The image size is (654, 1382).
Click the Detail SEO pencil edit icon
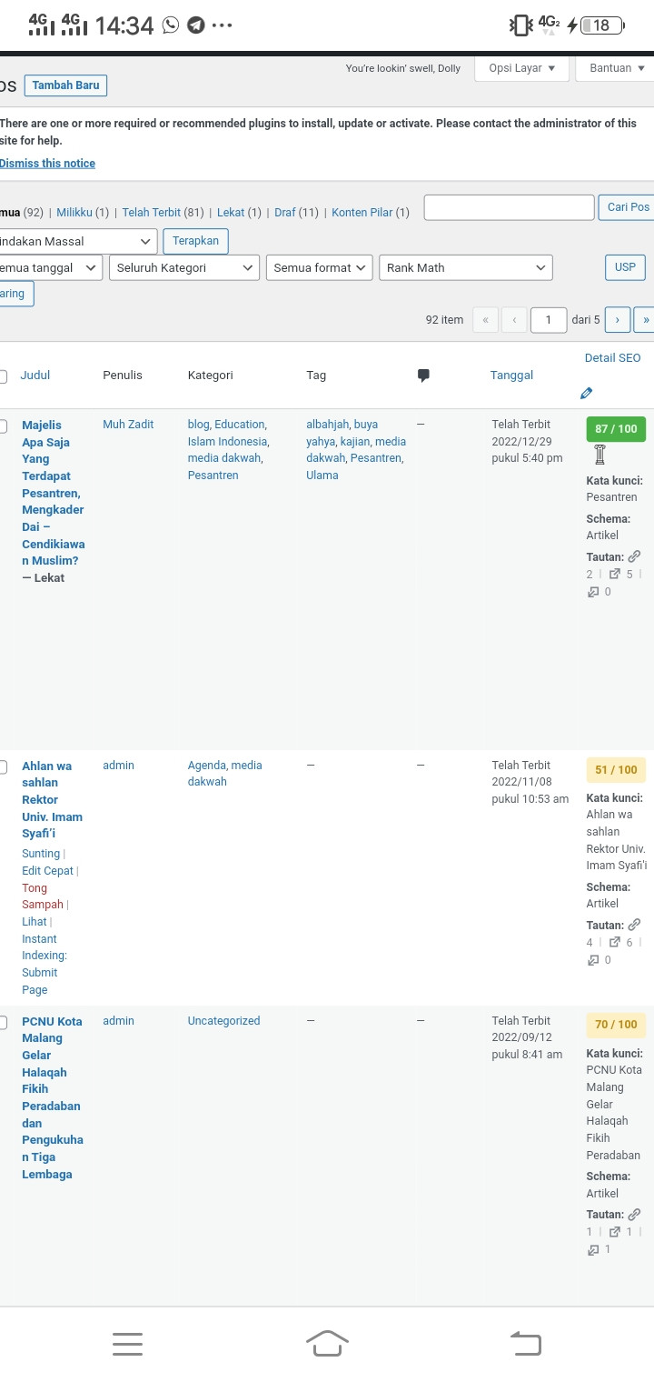[586, 394]
